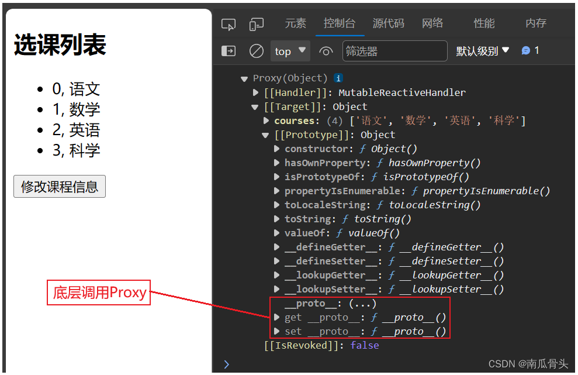The image size is (578, 375).
Task: Show the console sidebar icon
Action: [229, 51]
